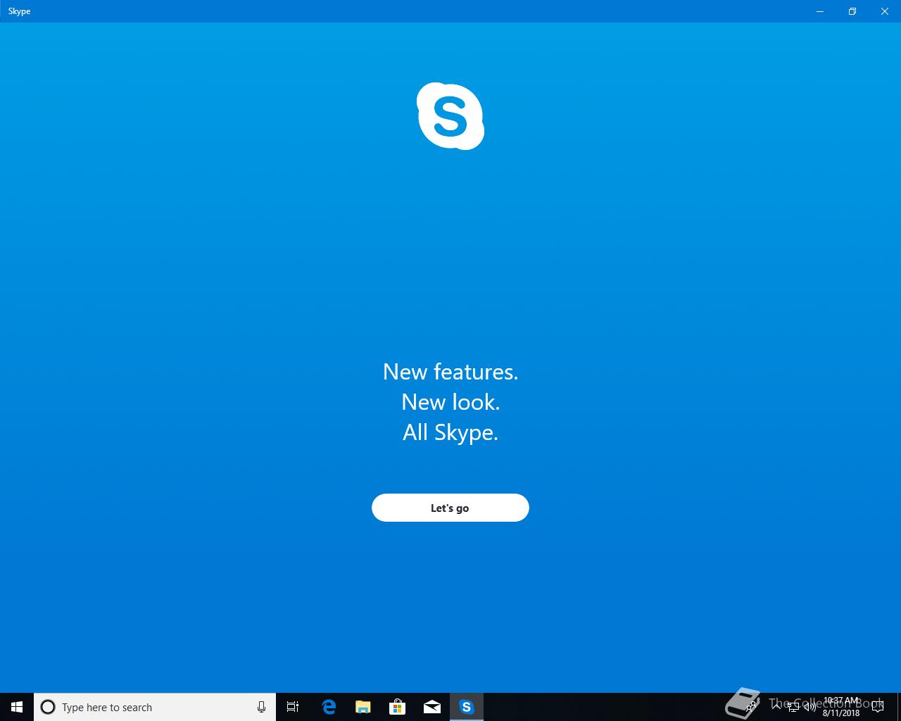This screenshot has height=721, width=901.
Task: Open the Action Center notification icon
Action: pyautogui.click(x=878, y=707)
